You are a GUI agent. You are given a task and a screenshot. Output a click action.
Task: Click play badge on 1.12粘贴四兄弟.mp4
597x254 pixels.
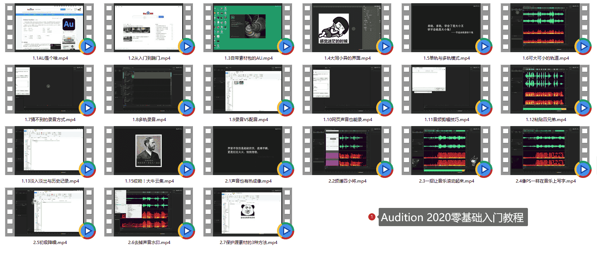pos(583,108)
